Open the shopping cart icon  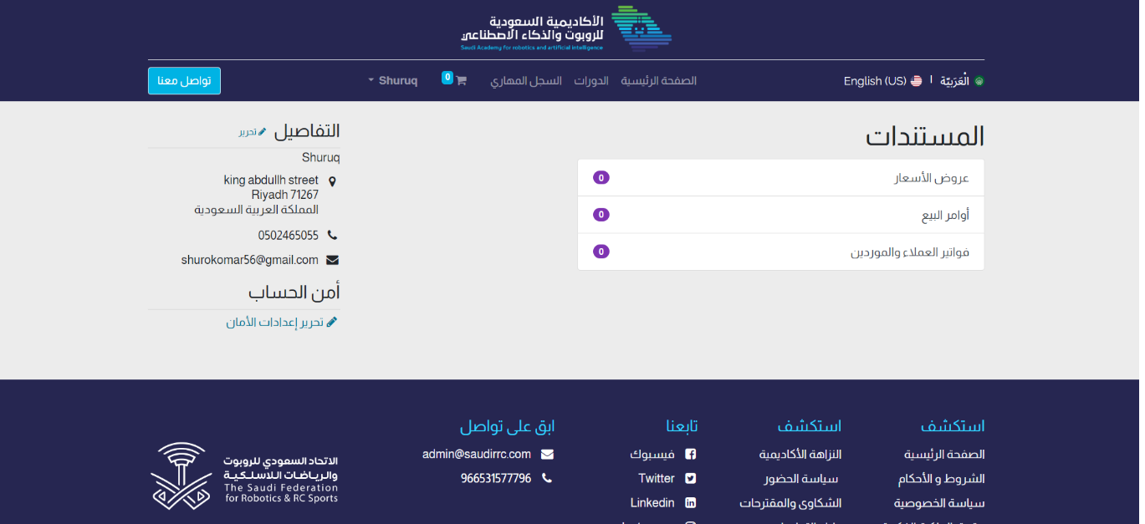tap(460, 81)
